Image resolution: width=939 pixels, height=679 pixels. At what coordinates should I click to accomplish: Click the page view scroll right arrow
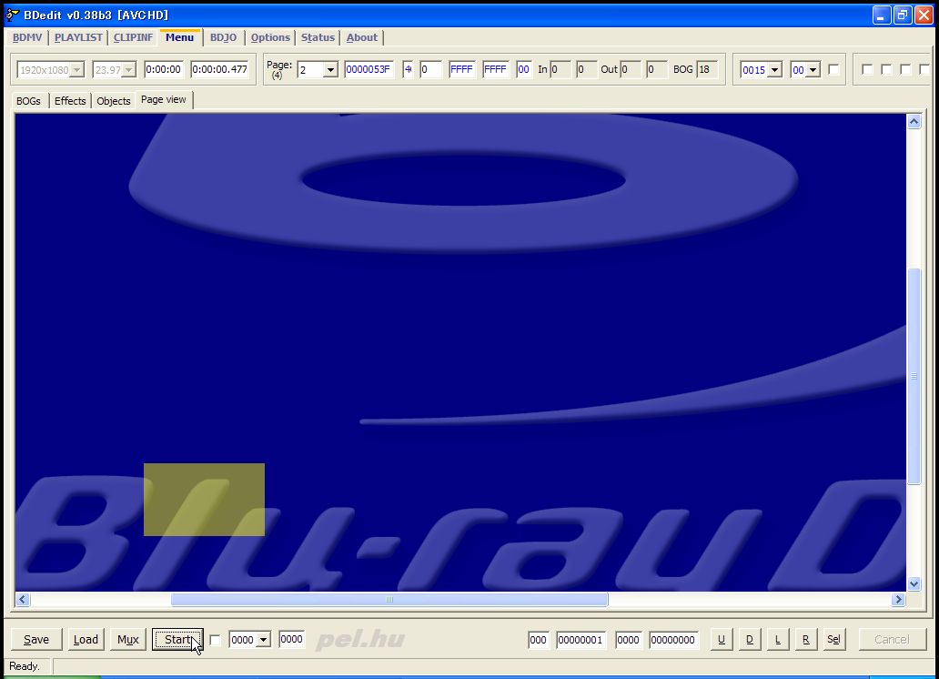pos(898,599)
